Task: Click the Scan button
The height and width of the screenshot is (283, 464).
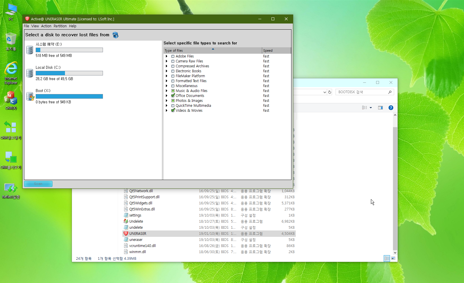Action: [38, 184]
